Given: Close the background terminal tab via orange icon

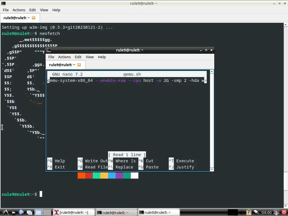Looking at the screenshot, I should point(33,18).
